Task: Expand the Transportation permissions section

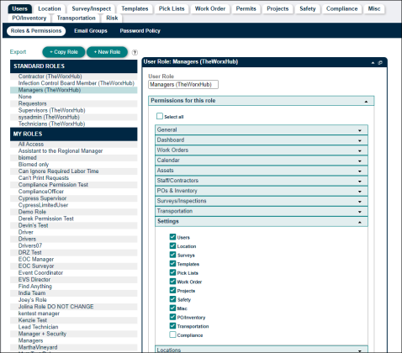Action: (x=262, y=211)
